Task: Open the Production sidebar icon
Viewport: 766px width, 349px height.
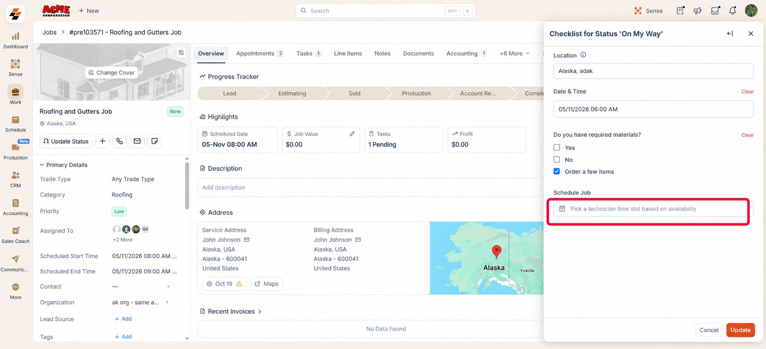Action: coord(15,151)
